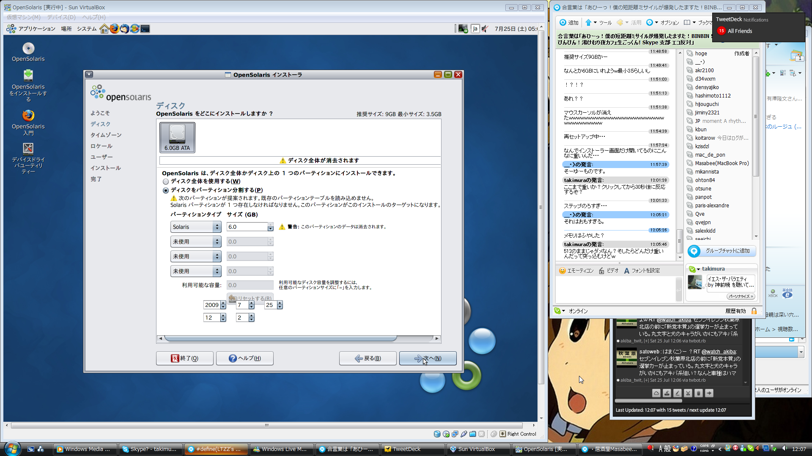The width and height of the screenshot is (812, 456).
Task: Open the fourth partition type dropdown (未使用)
Action: [196, 271]
